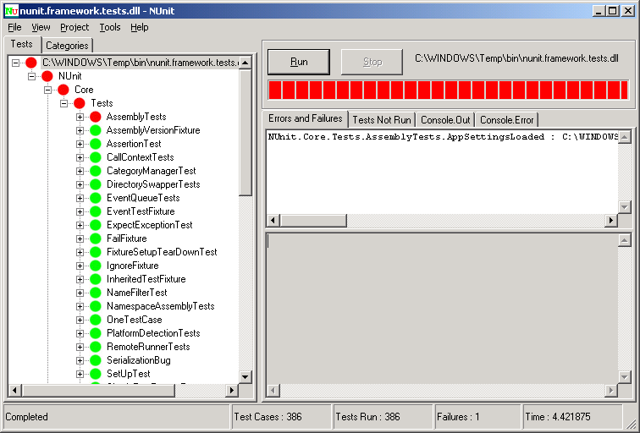This screenshot has height=433, width=640.
Task: Click the green status icon beside EventQueueTests
Action: 96,198
